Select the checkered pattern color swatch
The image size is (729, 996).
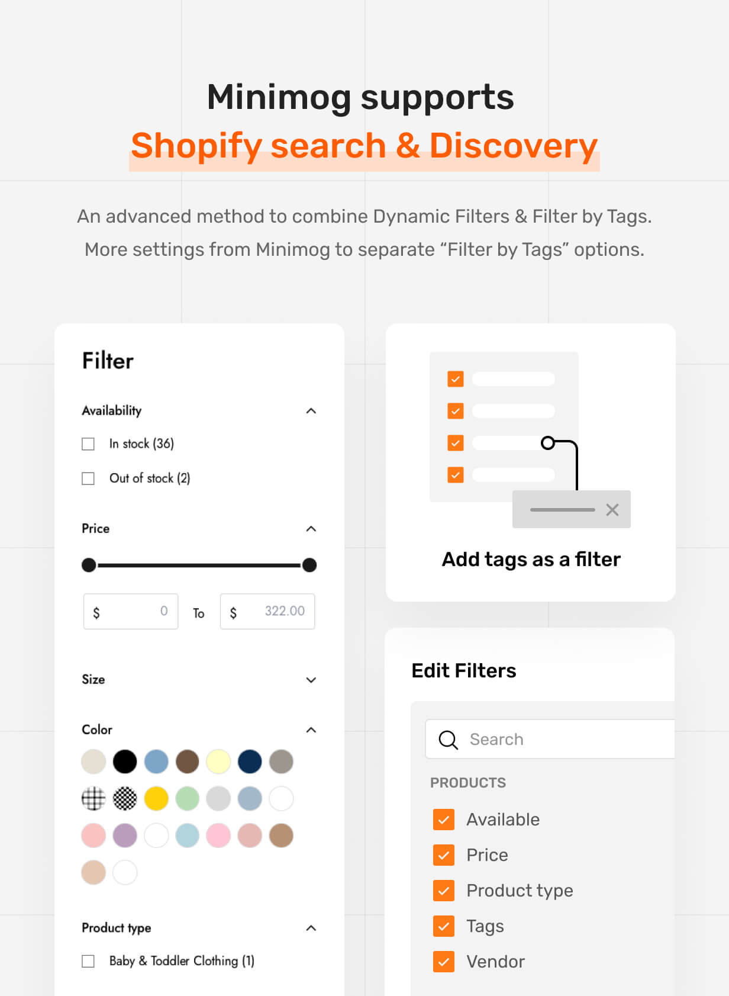click(125, 799)
